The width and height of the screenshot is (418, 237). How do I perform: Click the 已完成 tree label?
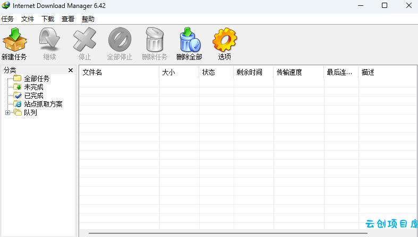coord(33,95)
